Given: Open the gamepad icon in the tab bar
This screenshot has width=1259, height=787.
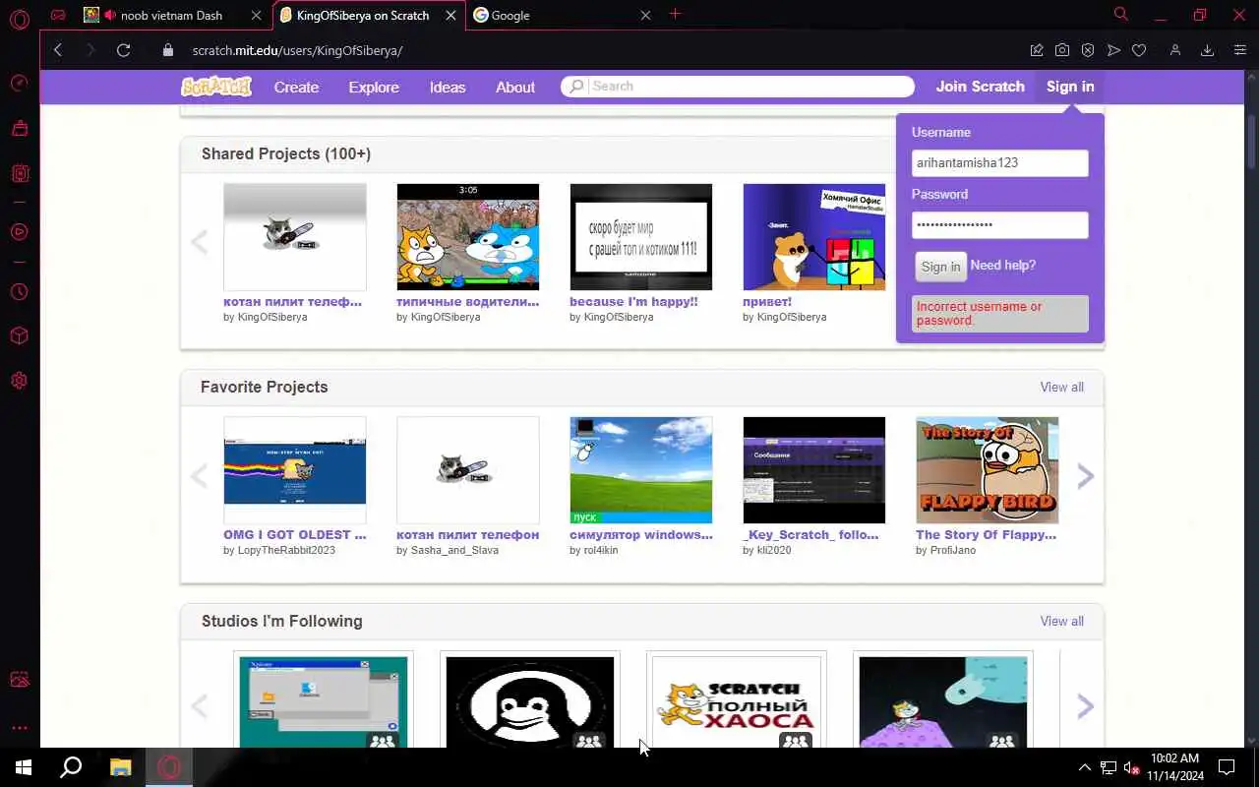Looking at the screenshot, I should [59, 15].
